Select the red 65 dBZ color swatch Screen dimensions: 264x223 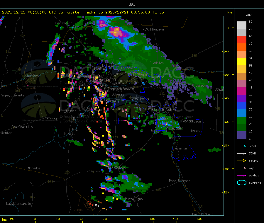coord(242,40)
